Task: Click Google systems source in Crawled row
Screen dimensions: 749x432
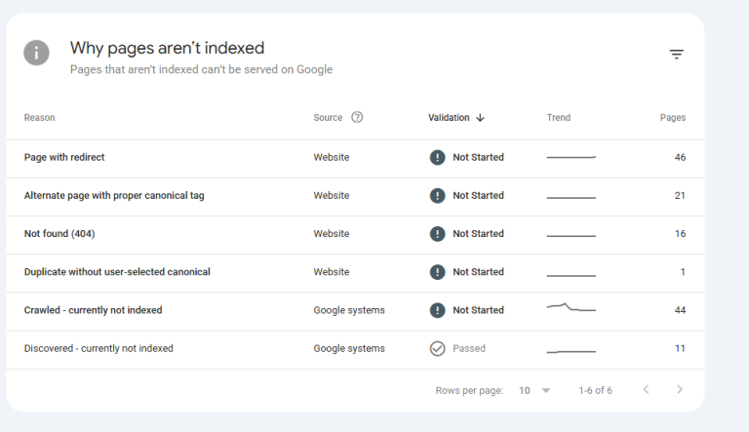Action: click(349, 310)
